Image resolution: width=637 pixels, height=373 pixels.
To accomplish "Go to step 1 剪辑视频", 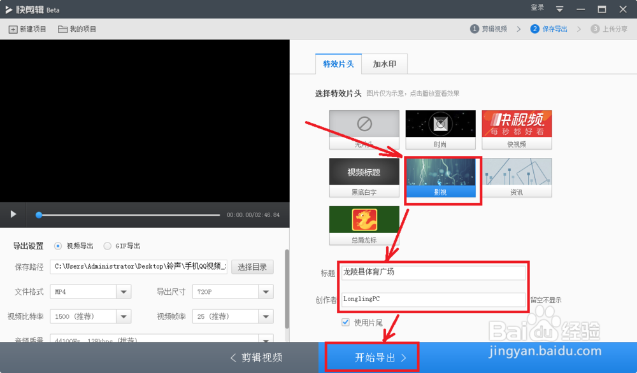I will (489, 29).
